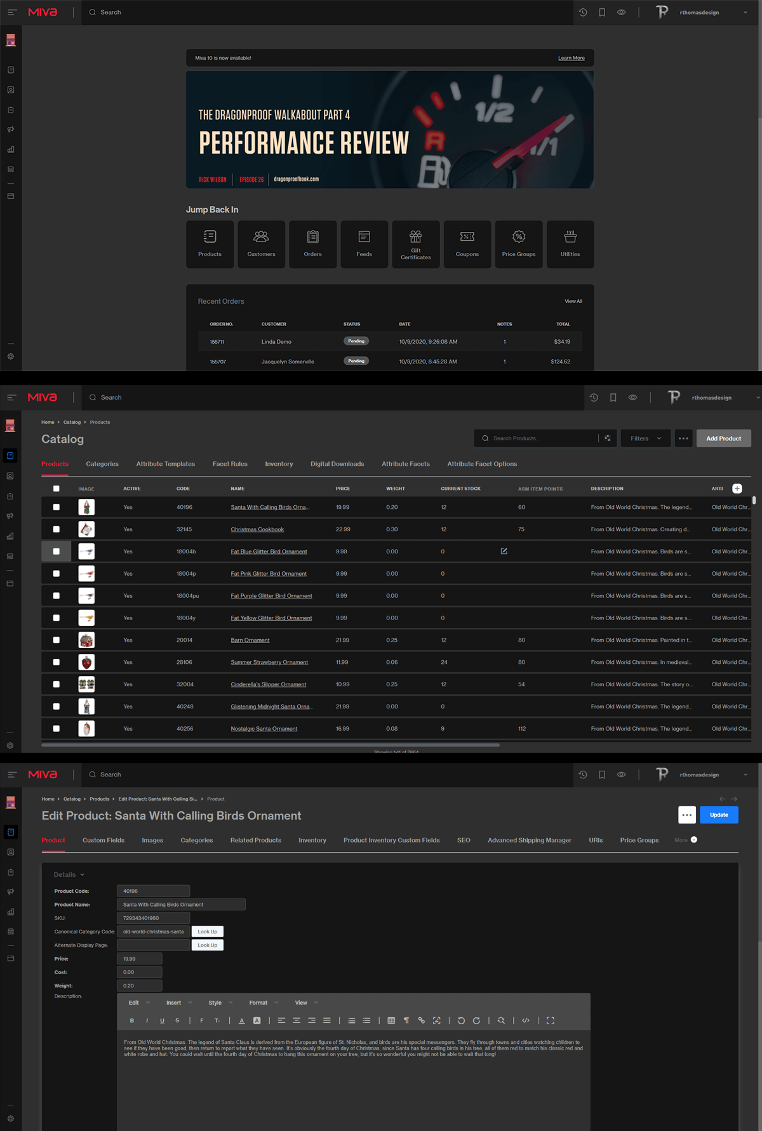Open the View menu in the description editor
Image resolution: width=762 pixels, height=1131 pixels.
point(307,1003)
